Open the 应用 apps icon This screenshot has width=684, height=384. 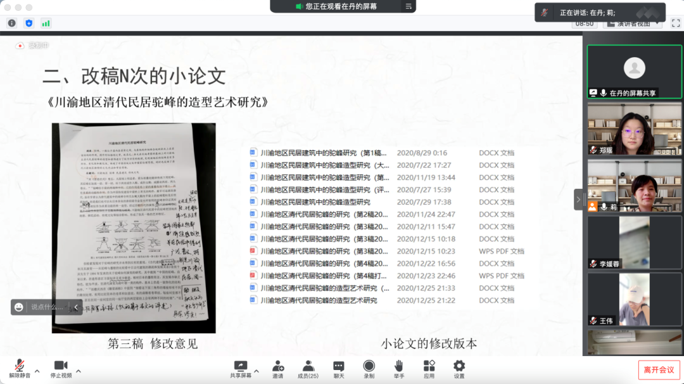pyautogui.click(x=429, y=368)
